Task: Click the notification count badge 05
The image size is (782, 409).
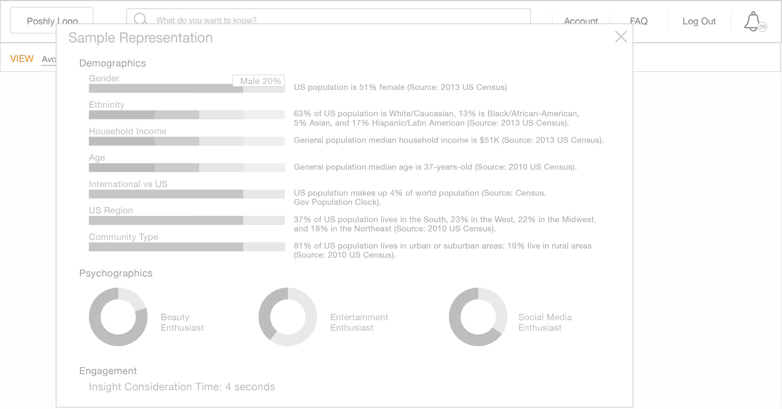Action: click(x=762, y=27)
